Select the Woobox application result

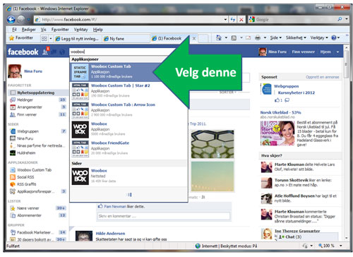pos(128,129)
